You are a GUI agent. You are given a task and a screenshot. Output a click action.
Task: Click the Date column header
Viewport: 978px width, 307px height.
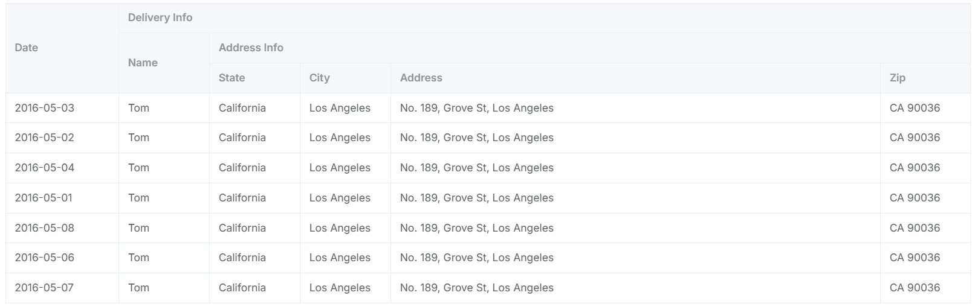click(x=27, y=48)
